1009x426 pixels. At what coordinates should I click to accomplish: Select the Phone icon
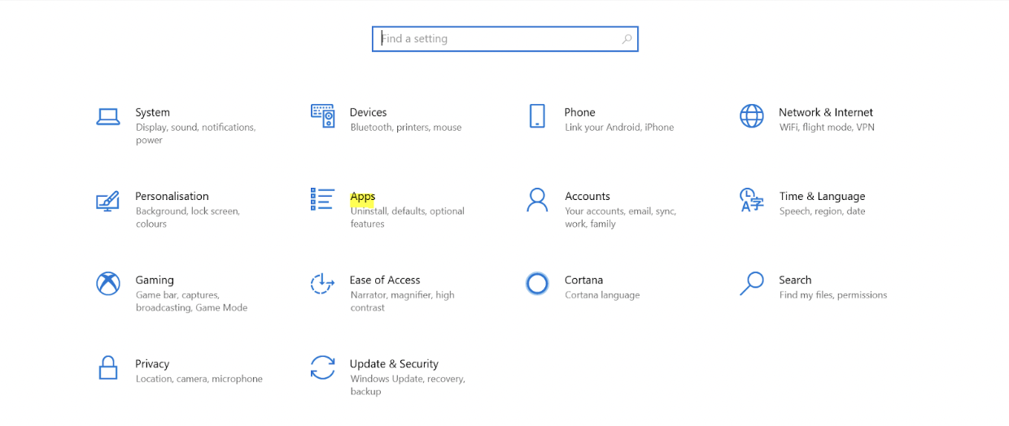[537, 116]
